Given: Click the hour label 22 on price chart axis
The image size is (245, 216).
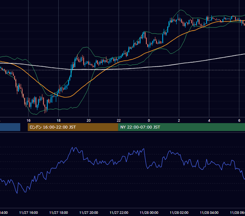Looking at the screenshot, I should (x=119, y=121).
